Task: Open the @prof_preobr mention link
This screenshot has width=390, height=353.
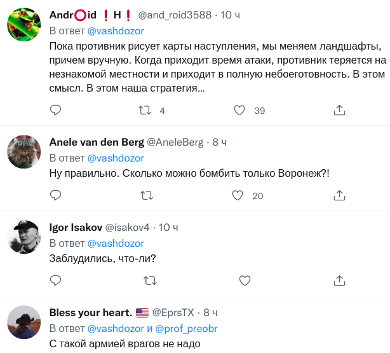Action: [x=191, y=328]
